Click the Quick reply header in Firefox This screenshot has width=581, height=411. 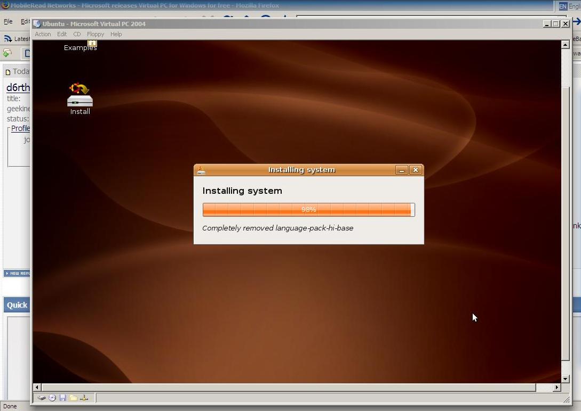[17, 305]
